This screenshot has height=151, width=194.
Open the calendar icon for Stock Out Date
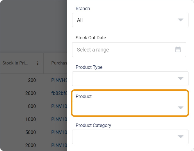(178, 49)
